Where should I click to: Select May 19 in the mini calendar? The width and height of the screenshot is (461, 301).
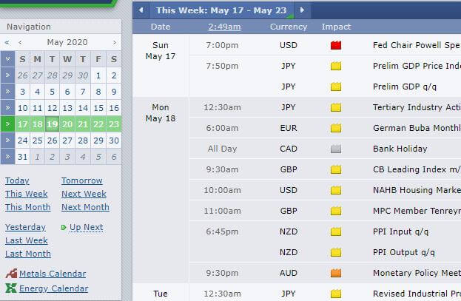tap(53, 124)
